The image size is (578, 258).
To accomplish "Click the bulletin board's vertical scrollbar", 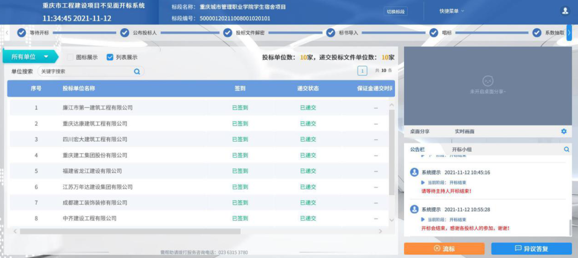I will [x=571, y=226].
